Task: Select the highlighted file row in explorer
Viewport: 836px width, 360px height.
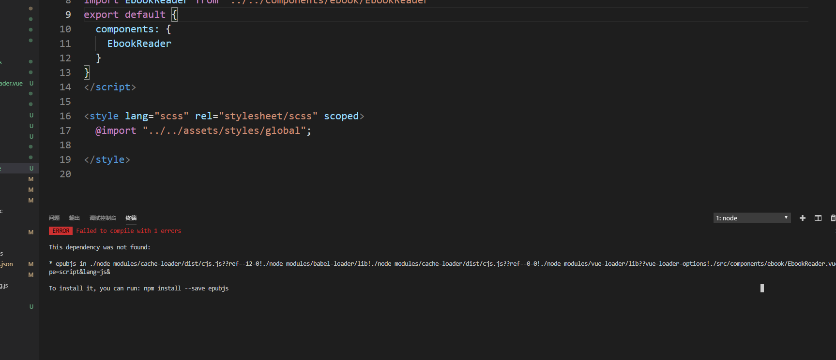Action: coord(15,169)
